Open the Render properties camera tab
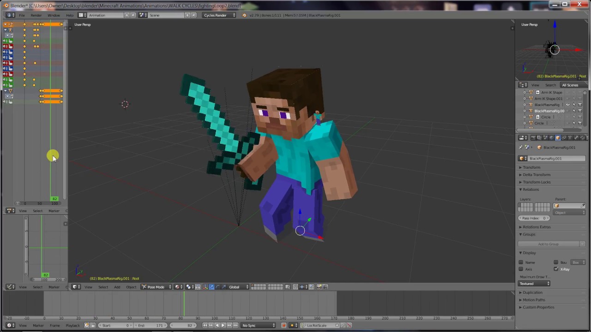The width and height of the screenshot is (591, 332). (x=533, y=137)
